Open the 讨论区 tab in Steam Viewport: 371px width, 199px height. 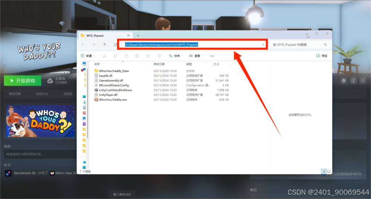tap(68, 94)
